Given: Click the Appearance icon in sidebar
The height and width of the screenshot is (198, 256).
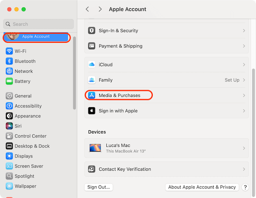Looking at the screenshot, I should [x=9, y=116].
